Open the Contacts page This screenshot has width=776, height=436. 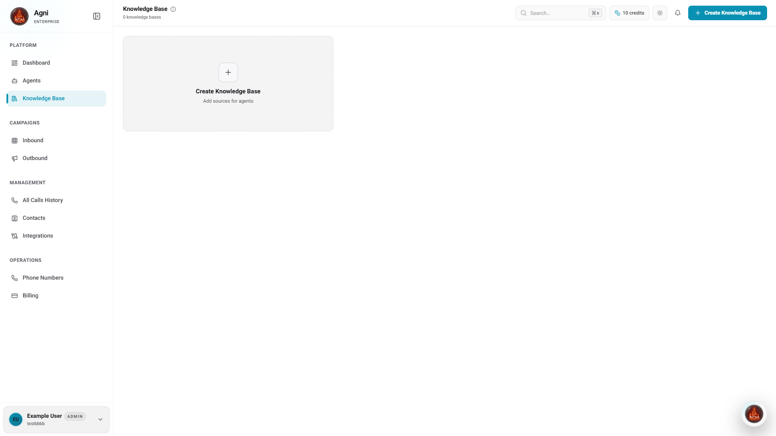[x=56, y=218]
